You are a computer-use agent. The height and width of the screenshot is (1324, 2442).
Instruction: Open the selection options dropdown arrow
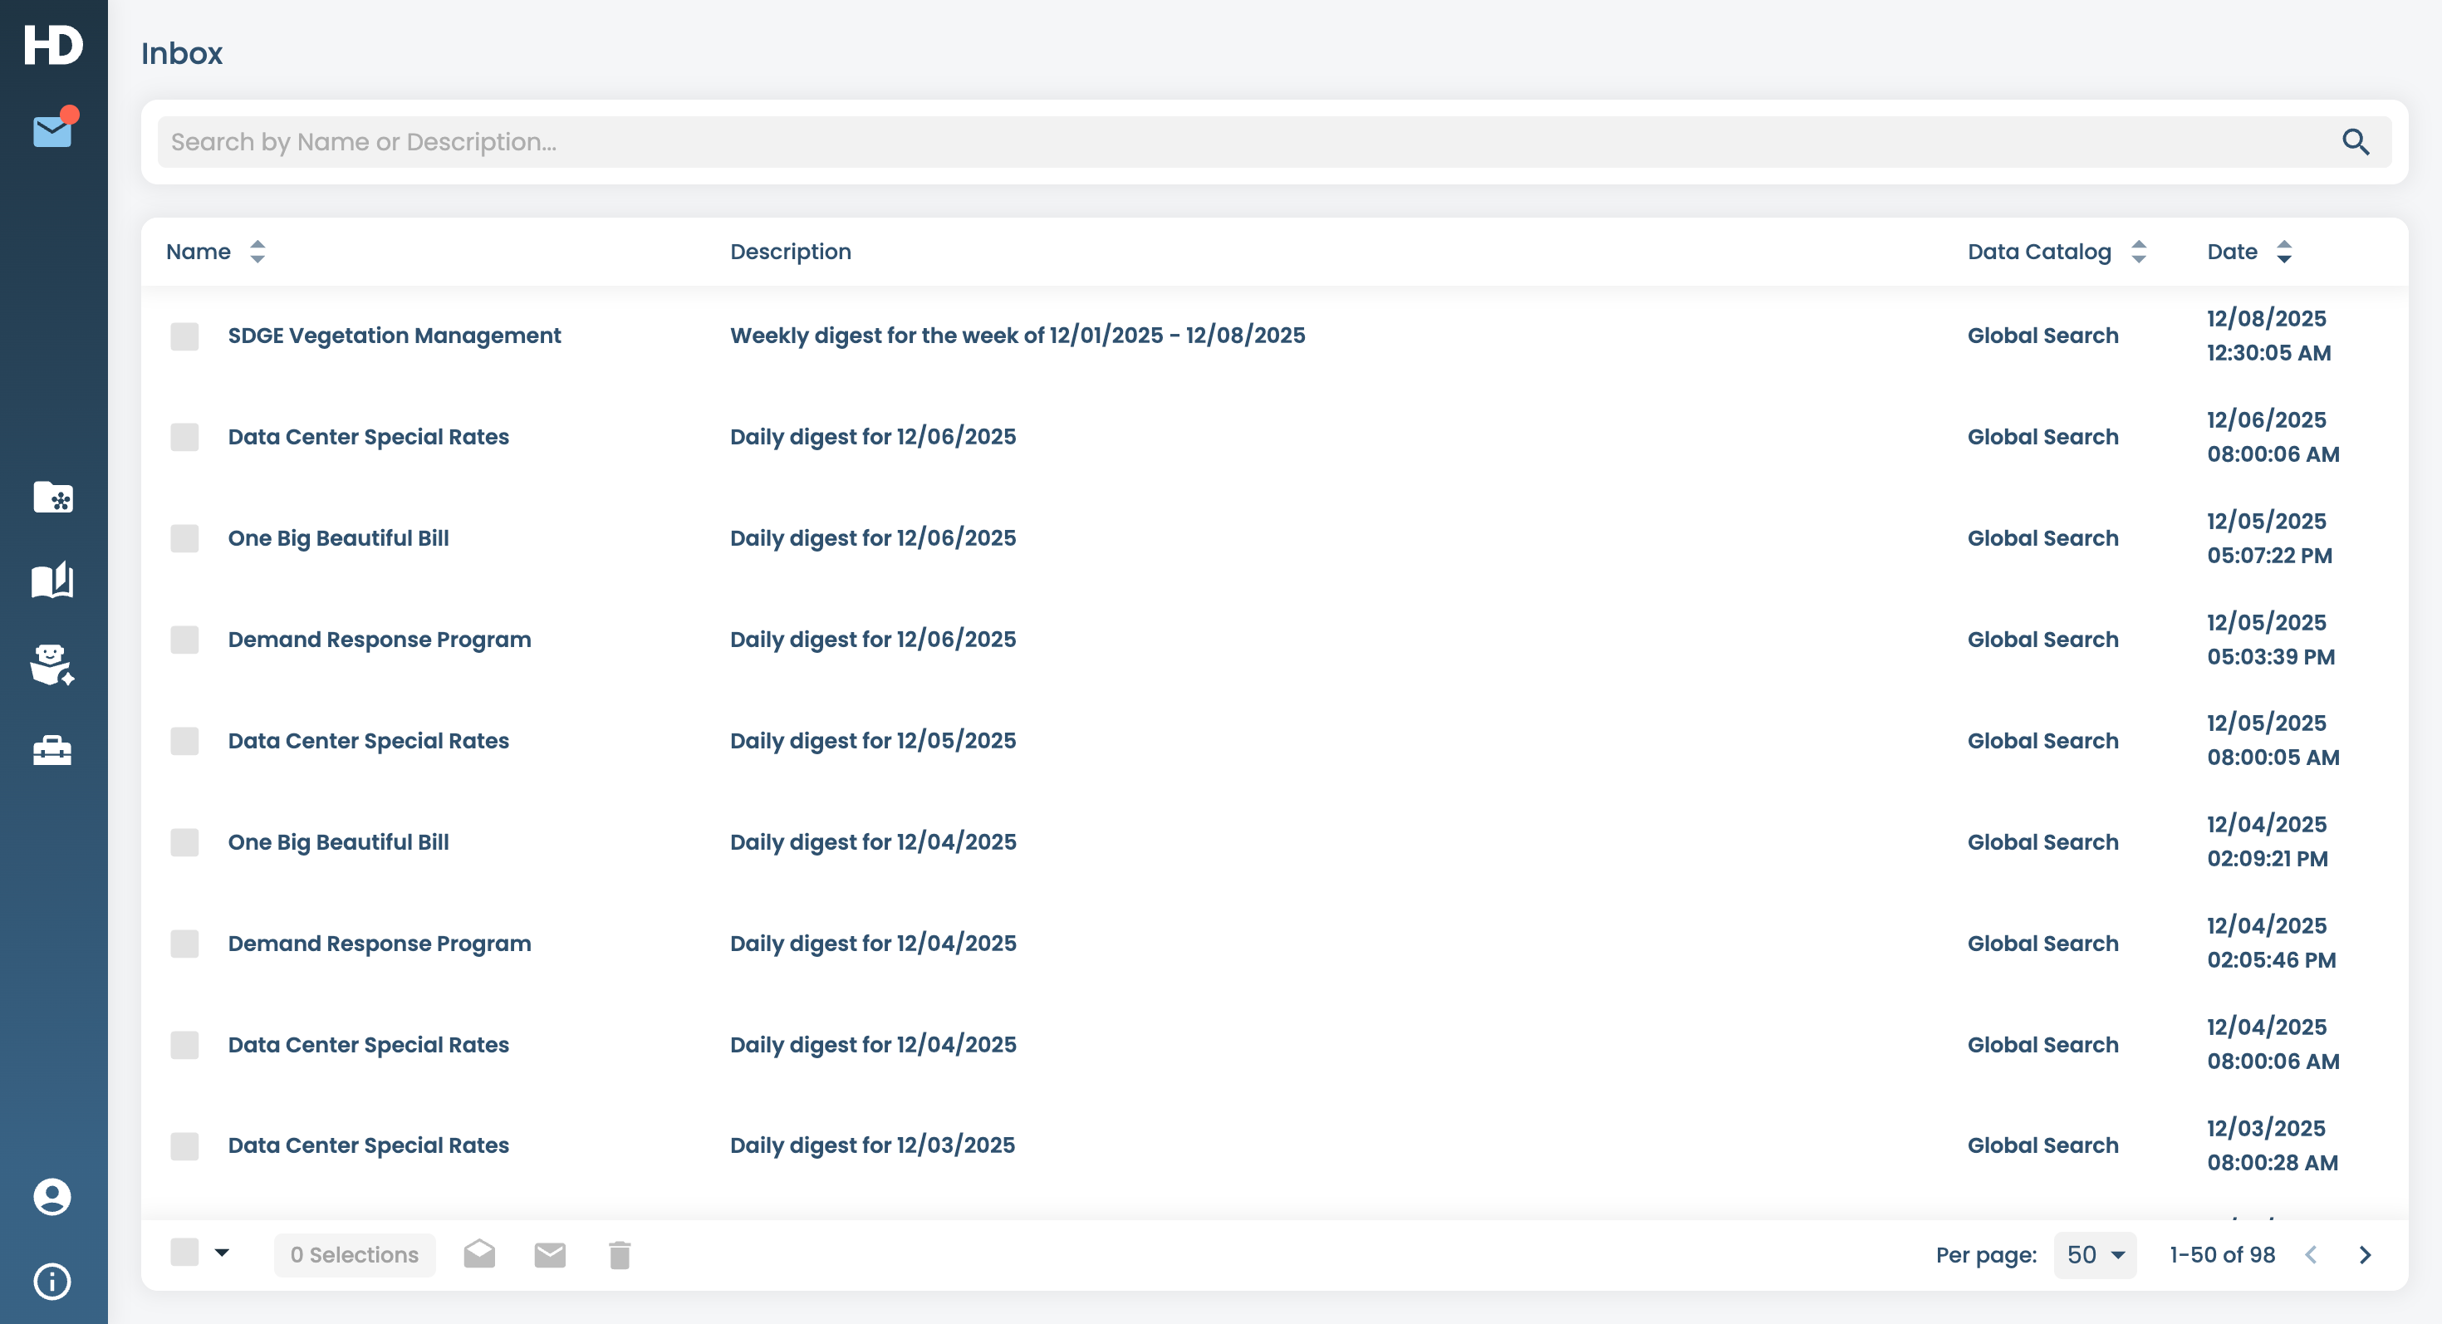click(x=223, y=1253)
